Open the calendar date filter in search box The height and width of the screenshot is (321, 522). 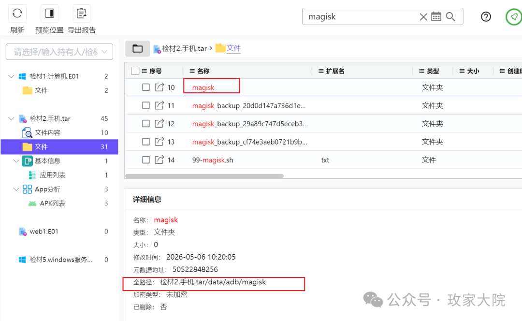(436, 16)
